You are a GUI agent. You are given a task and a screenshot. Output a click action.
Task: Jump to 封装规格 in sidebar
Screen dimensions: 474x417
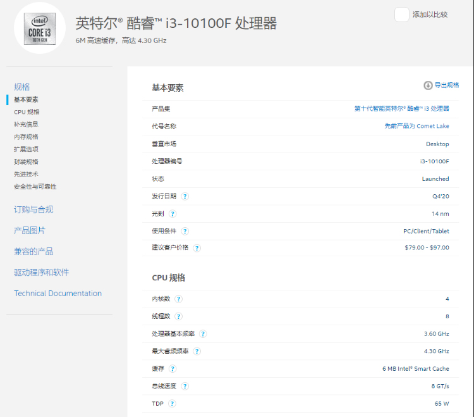click(26, 161)
